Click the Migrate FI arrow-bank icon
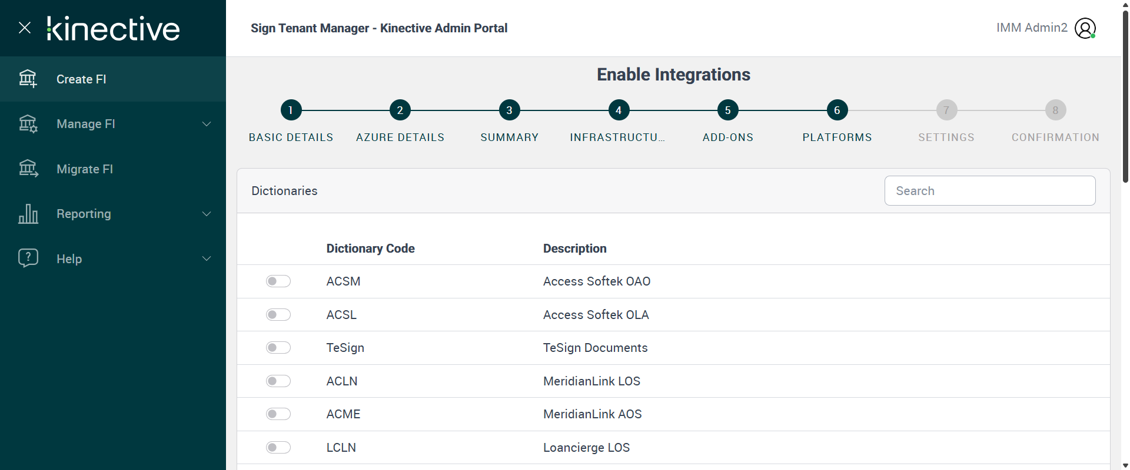Image resolution: width=1130 pixels, height=470 pixels. point(28,169)
